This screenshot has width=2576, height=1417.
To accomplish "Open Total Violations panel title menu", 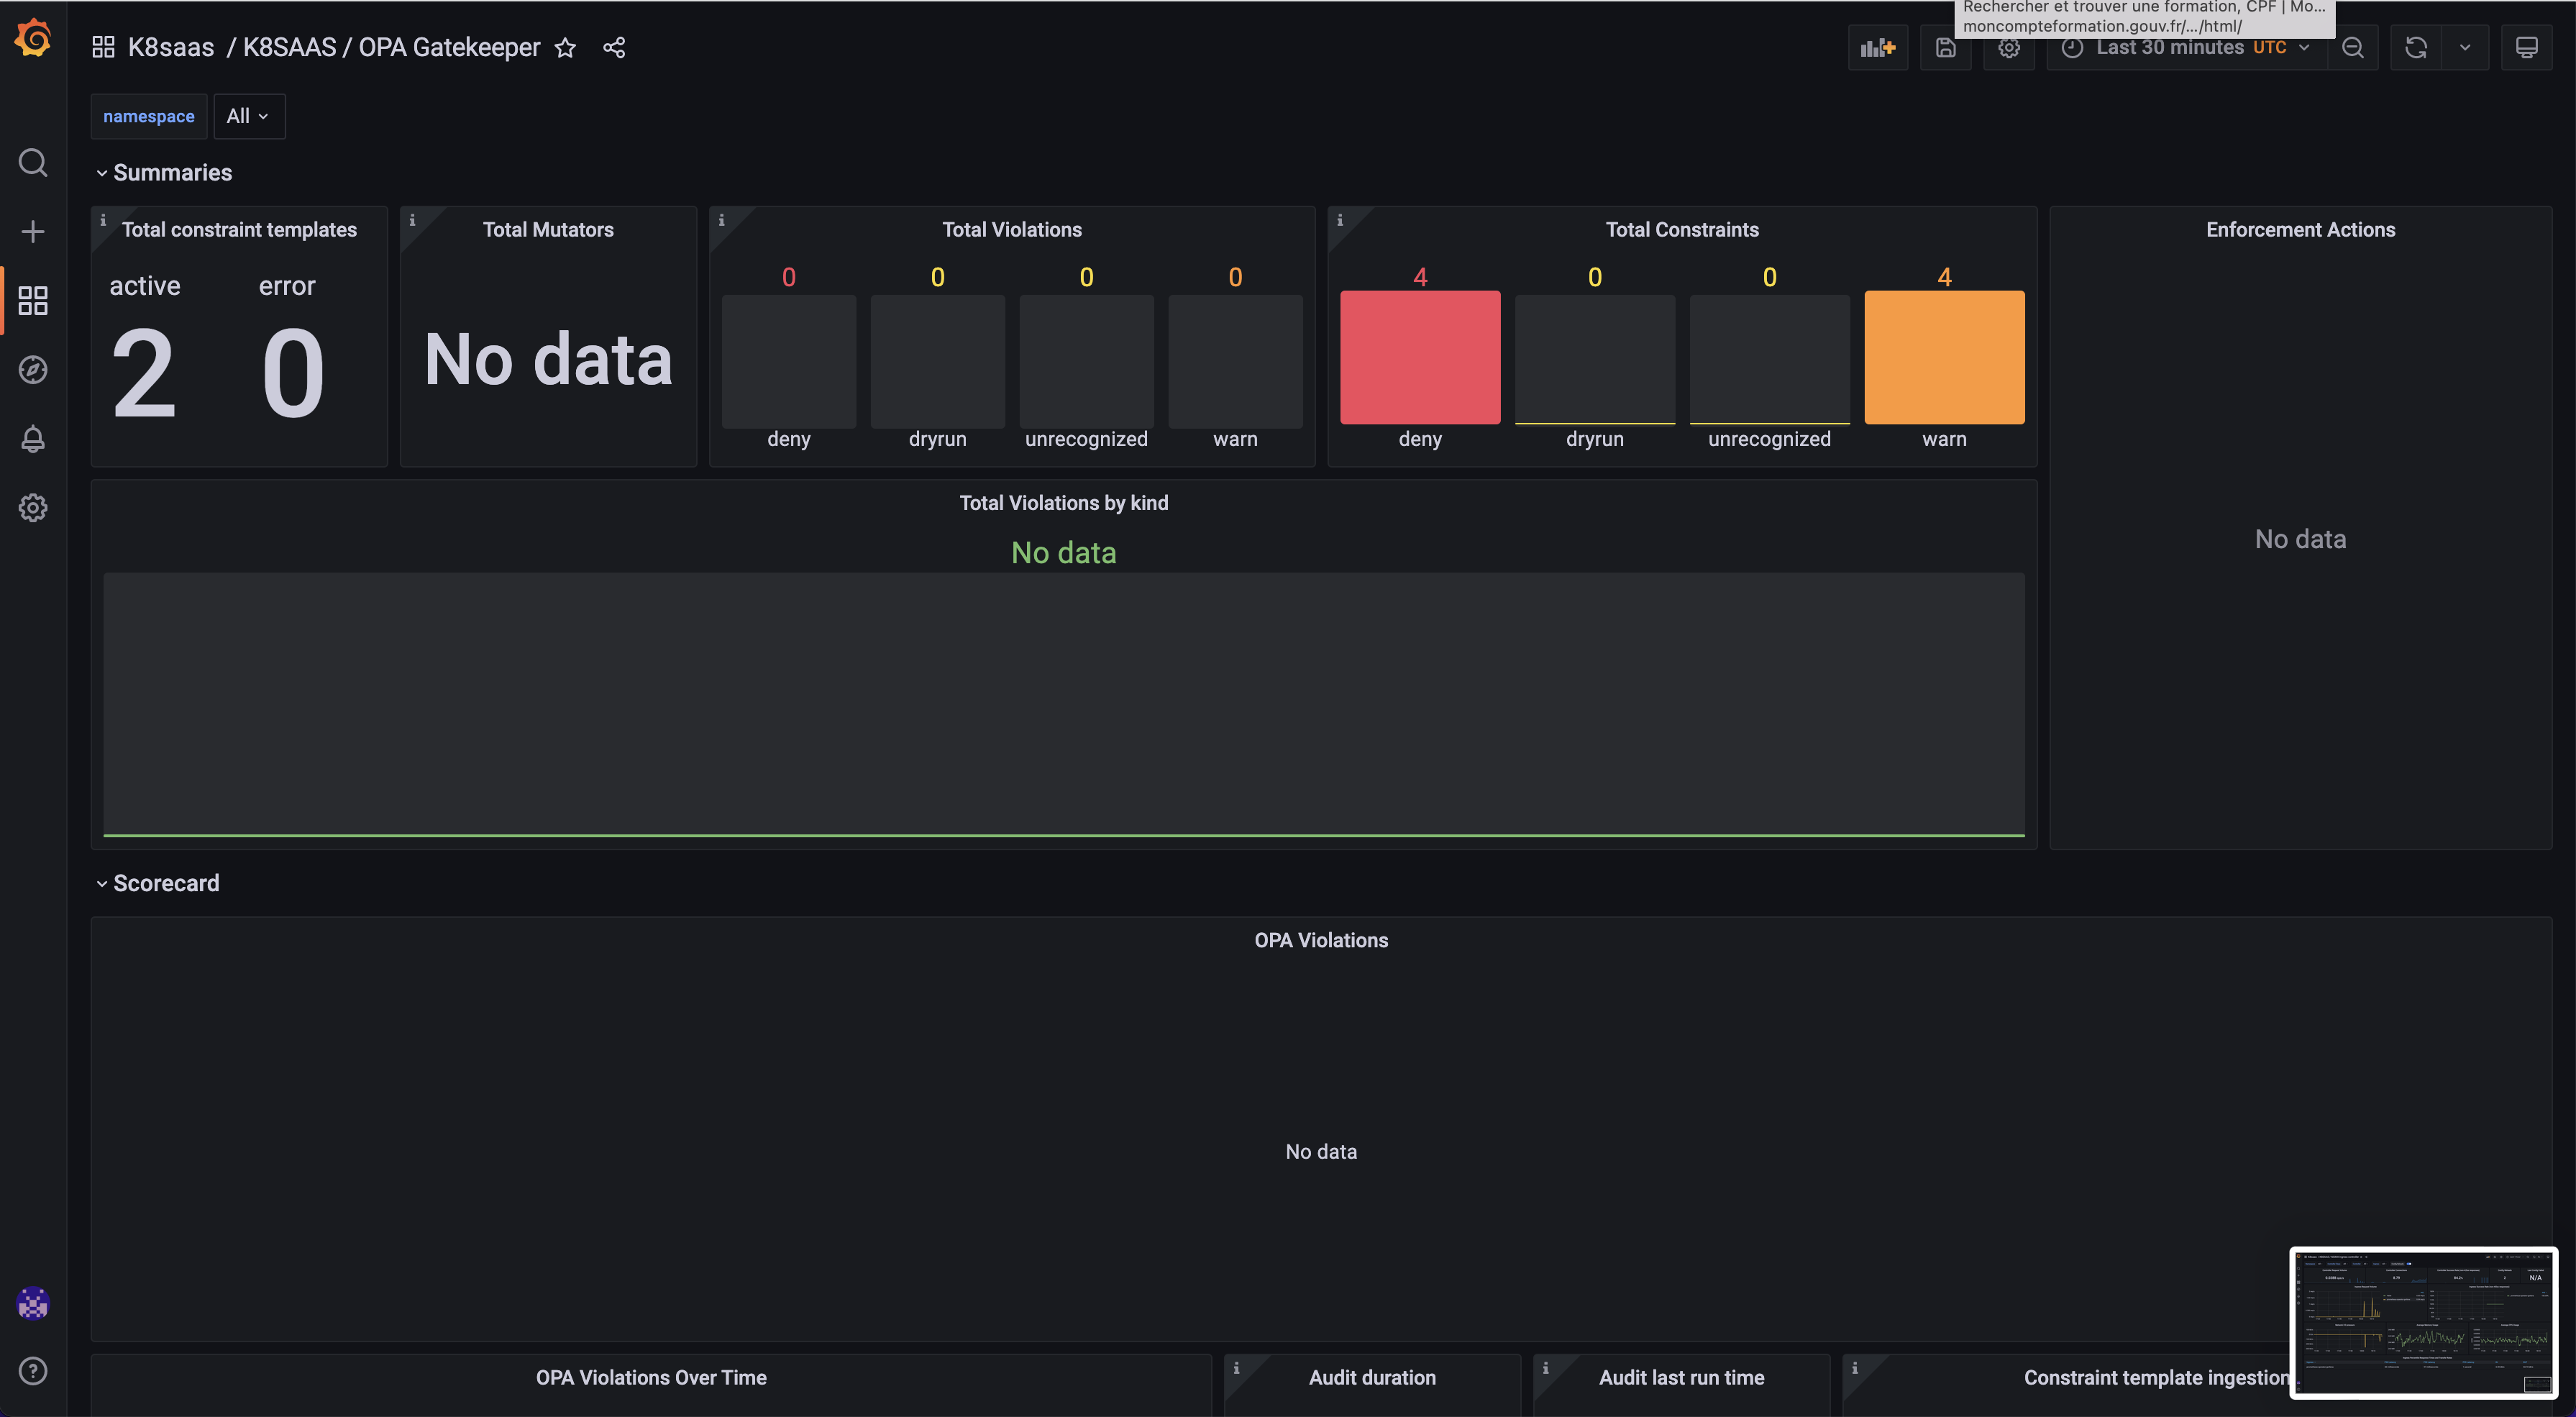I will click(1012, 229).
